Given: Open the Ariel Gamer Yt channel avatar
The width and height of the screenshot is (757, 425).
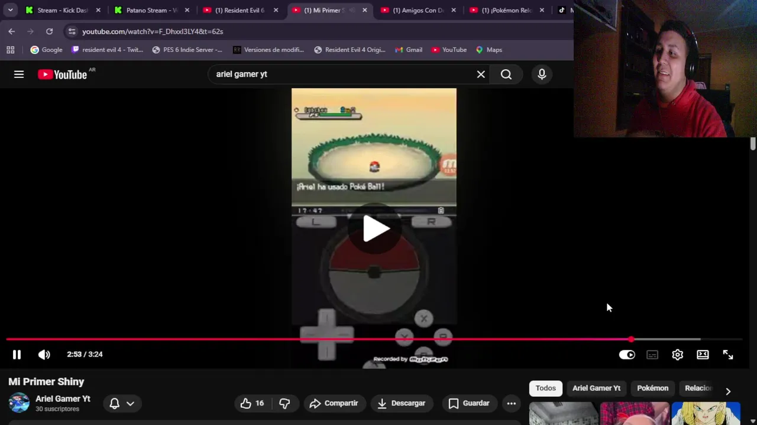Looking at the screenshot, I should (x=19, y=403).
